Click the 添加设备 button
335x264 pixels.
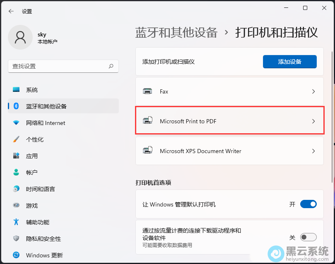coord(289,62)
